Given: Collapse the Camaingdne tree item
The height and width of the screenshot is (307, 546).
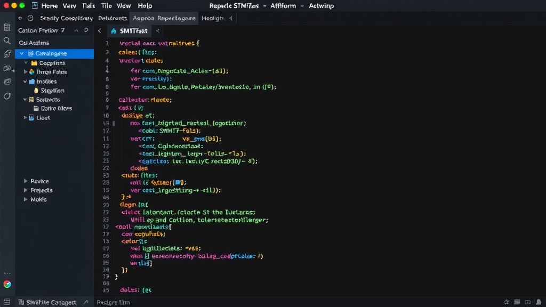Looking at the screenshot, I should coord(21,54).
